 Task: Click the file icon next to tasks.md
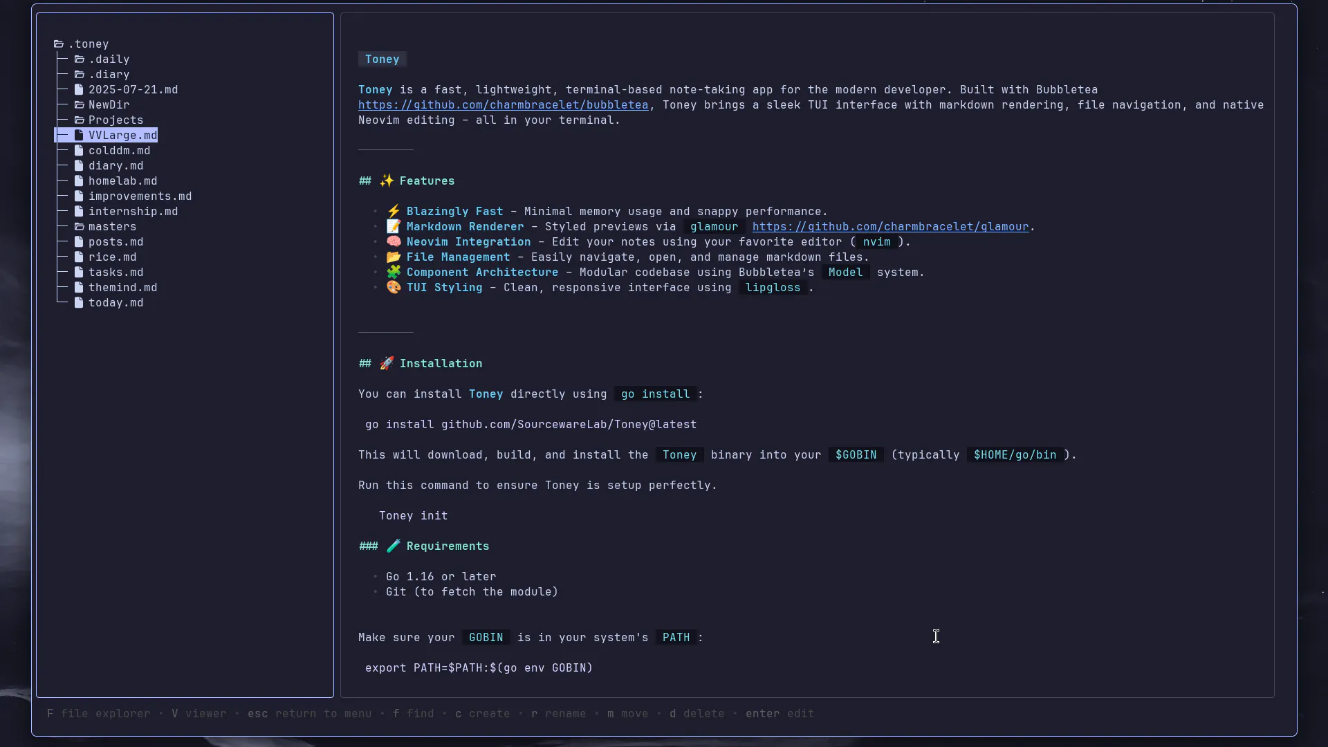(79, 273)
